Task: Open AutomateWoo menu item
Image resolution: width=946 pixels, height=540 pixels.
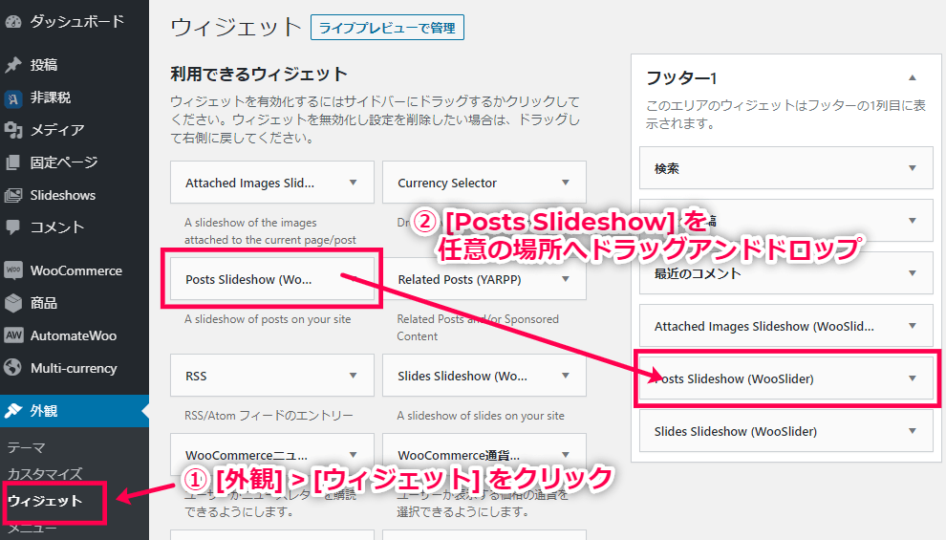Action: [x=75, y=335]
